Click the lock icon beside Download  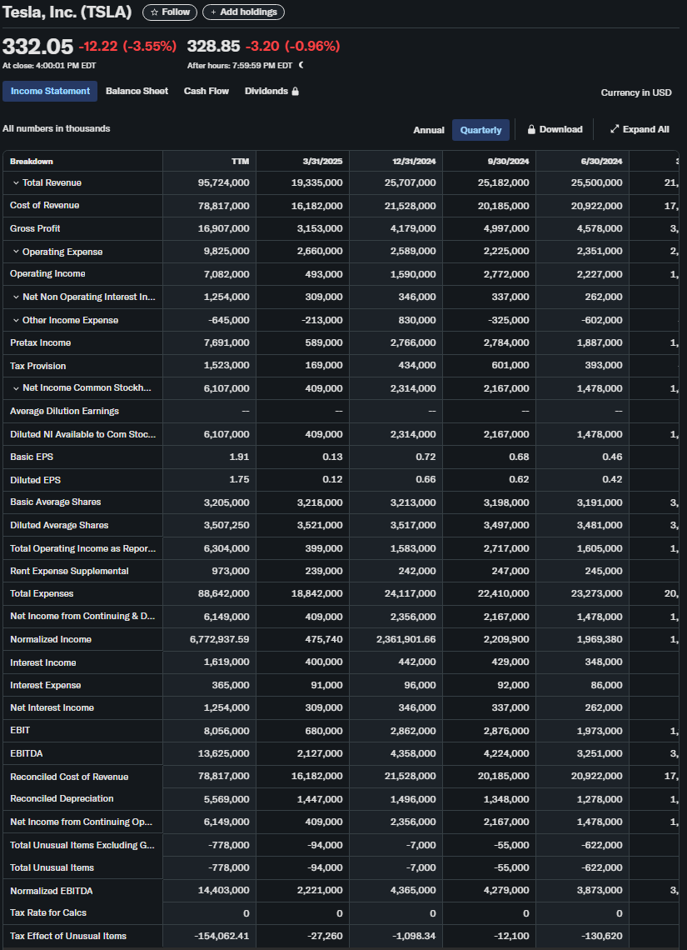[x=531, y=130]
